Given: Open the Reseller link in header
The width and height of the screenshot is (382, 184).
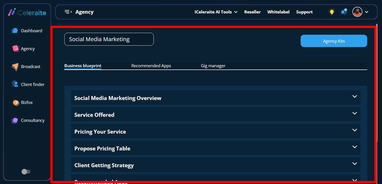Looking at the screenshot, I should [x=252, y=12].
